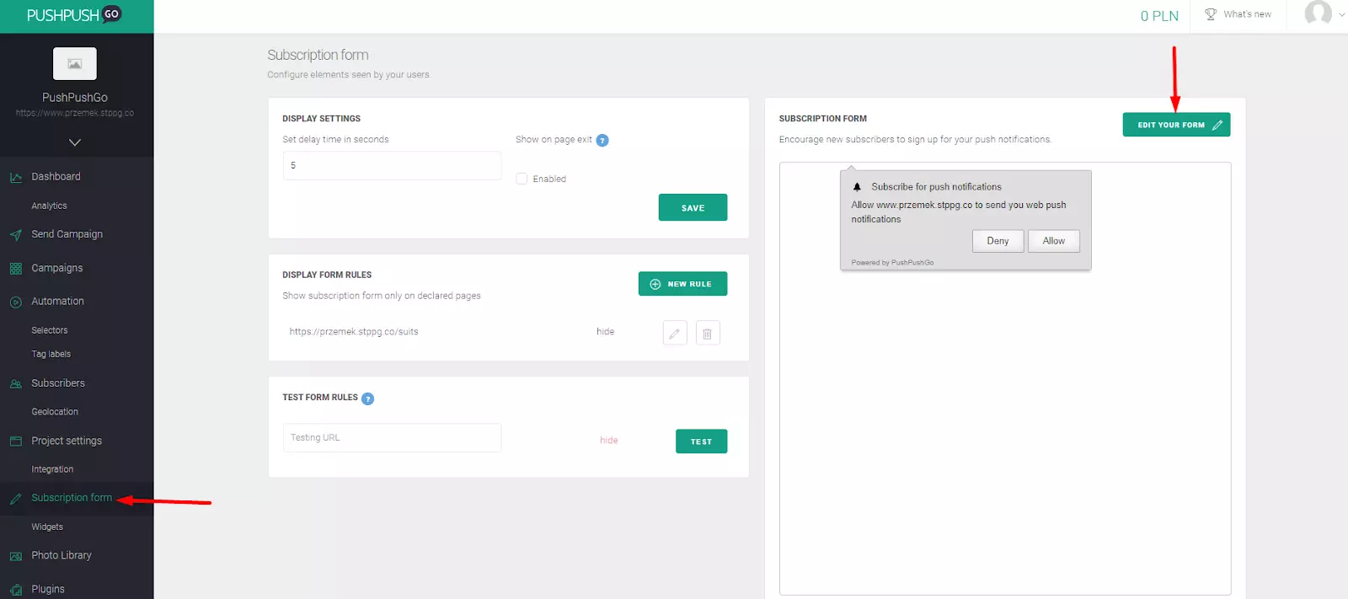Save the display settings
This screenshot has height=599, width=1348.
[693, 207]
